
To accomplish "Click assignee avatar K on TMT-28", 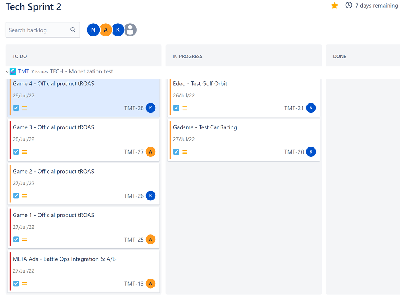I will click(151, 108).
